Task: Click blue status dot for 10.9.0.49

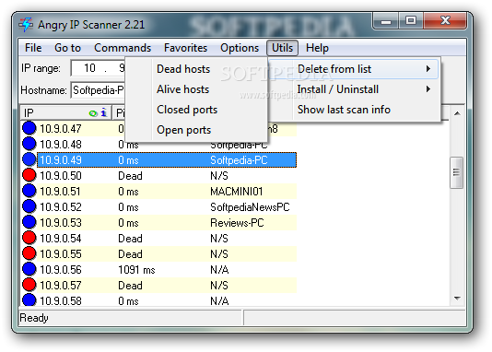Action: (x=29, y=159)
